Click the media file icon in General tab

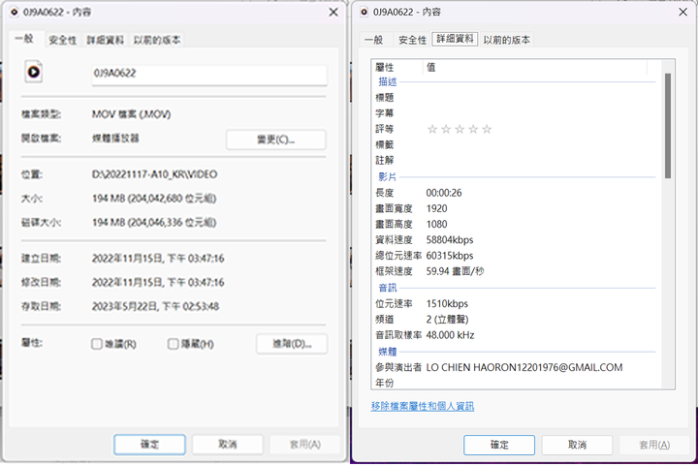(33, 72)
